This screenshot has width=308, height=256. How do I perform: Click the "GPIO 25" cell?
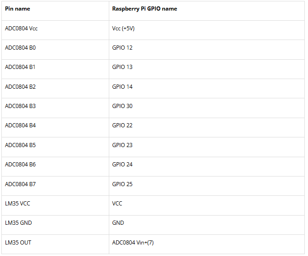122,184
